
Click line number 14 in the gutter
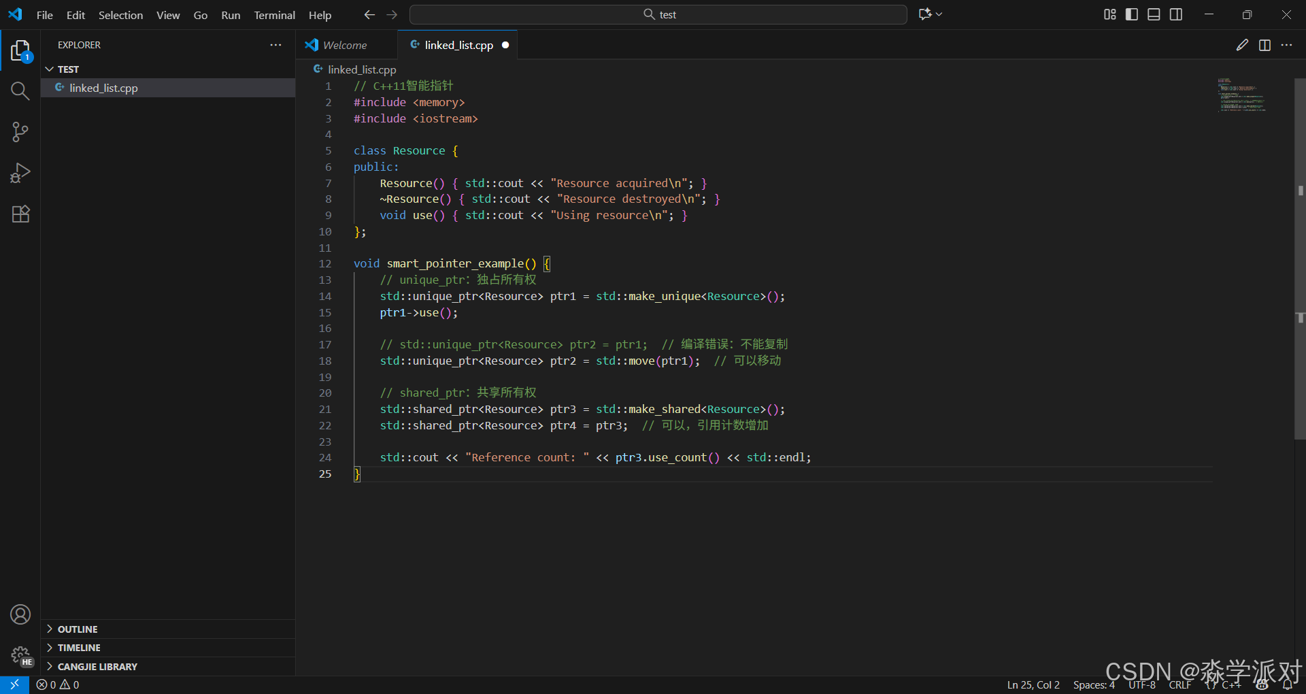pos(324,296)
